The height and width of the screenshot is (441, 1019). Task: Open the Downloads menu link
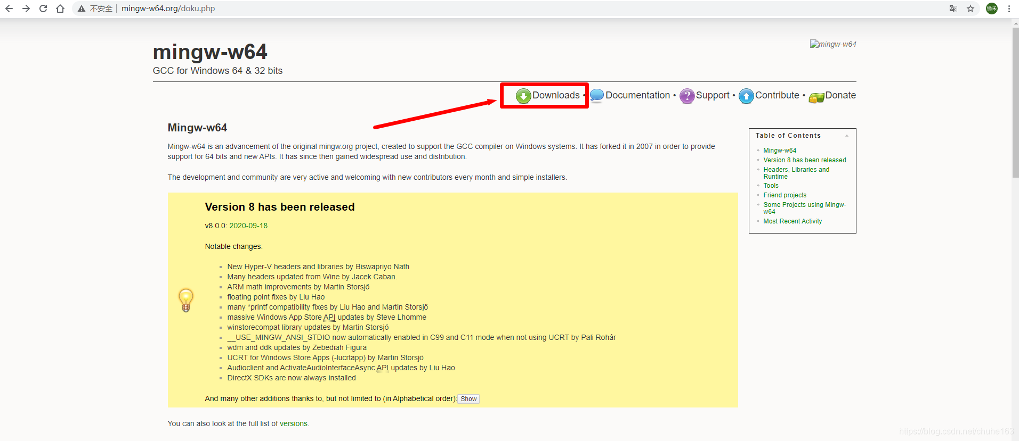point(556,95)
